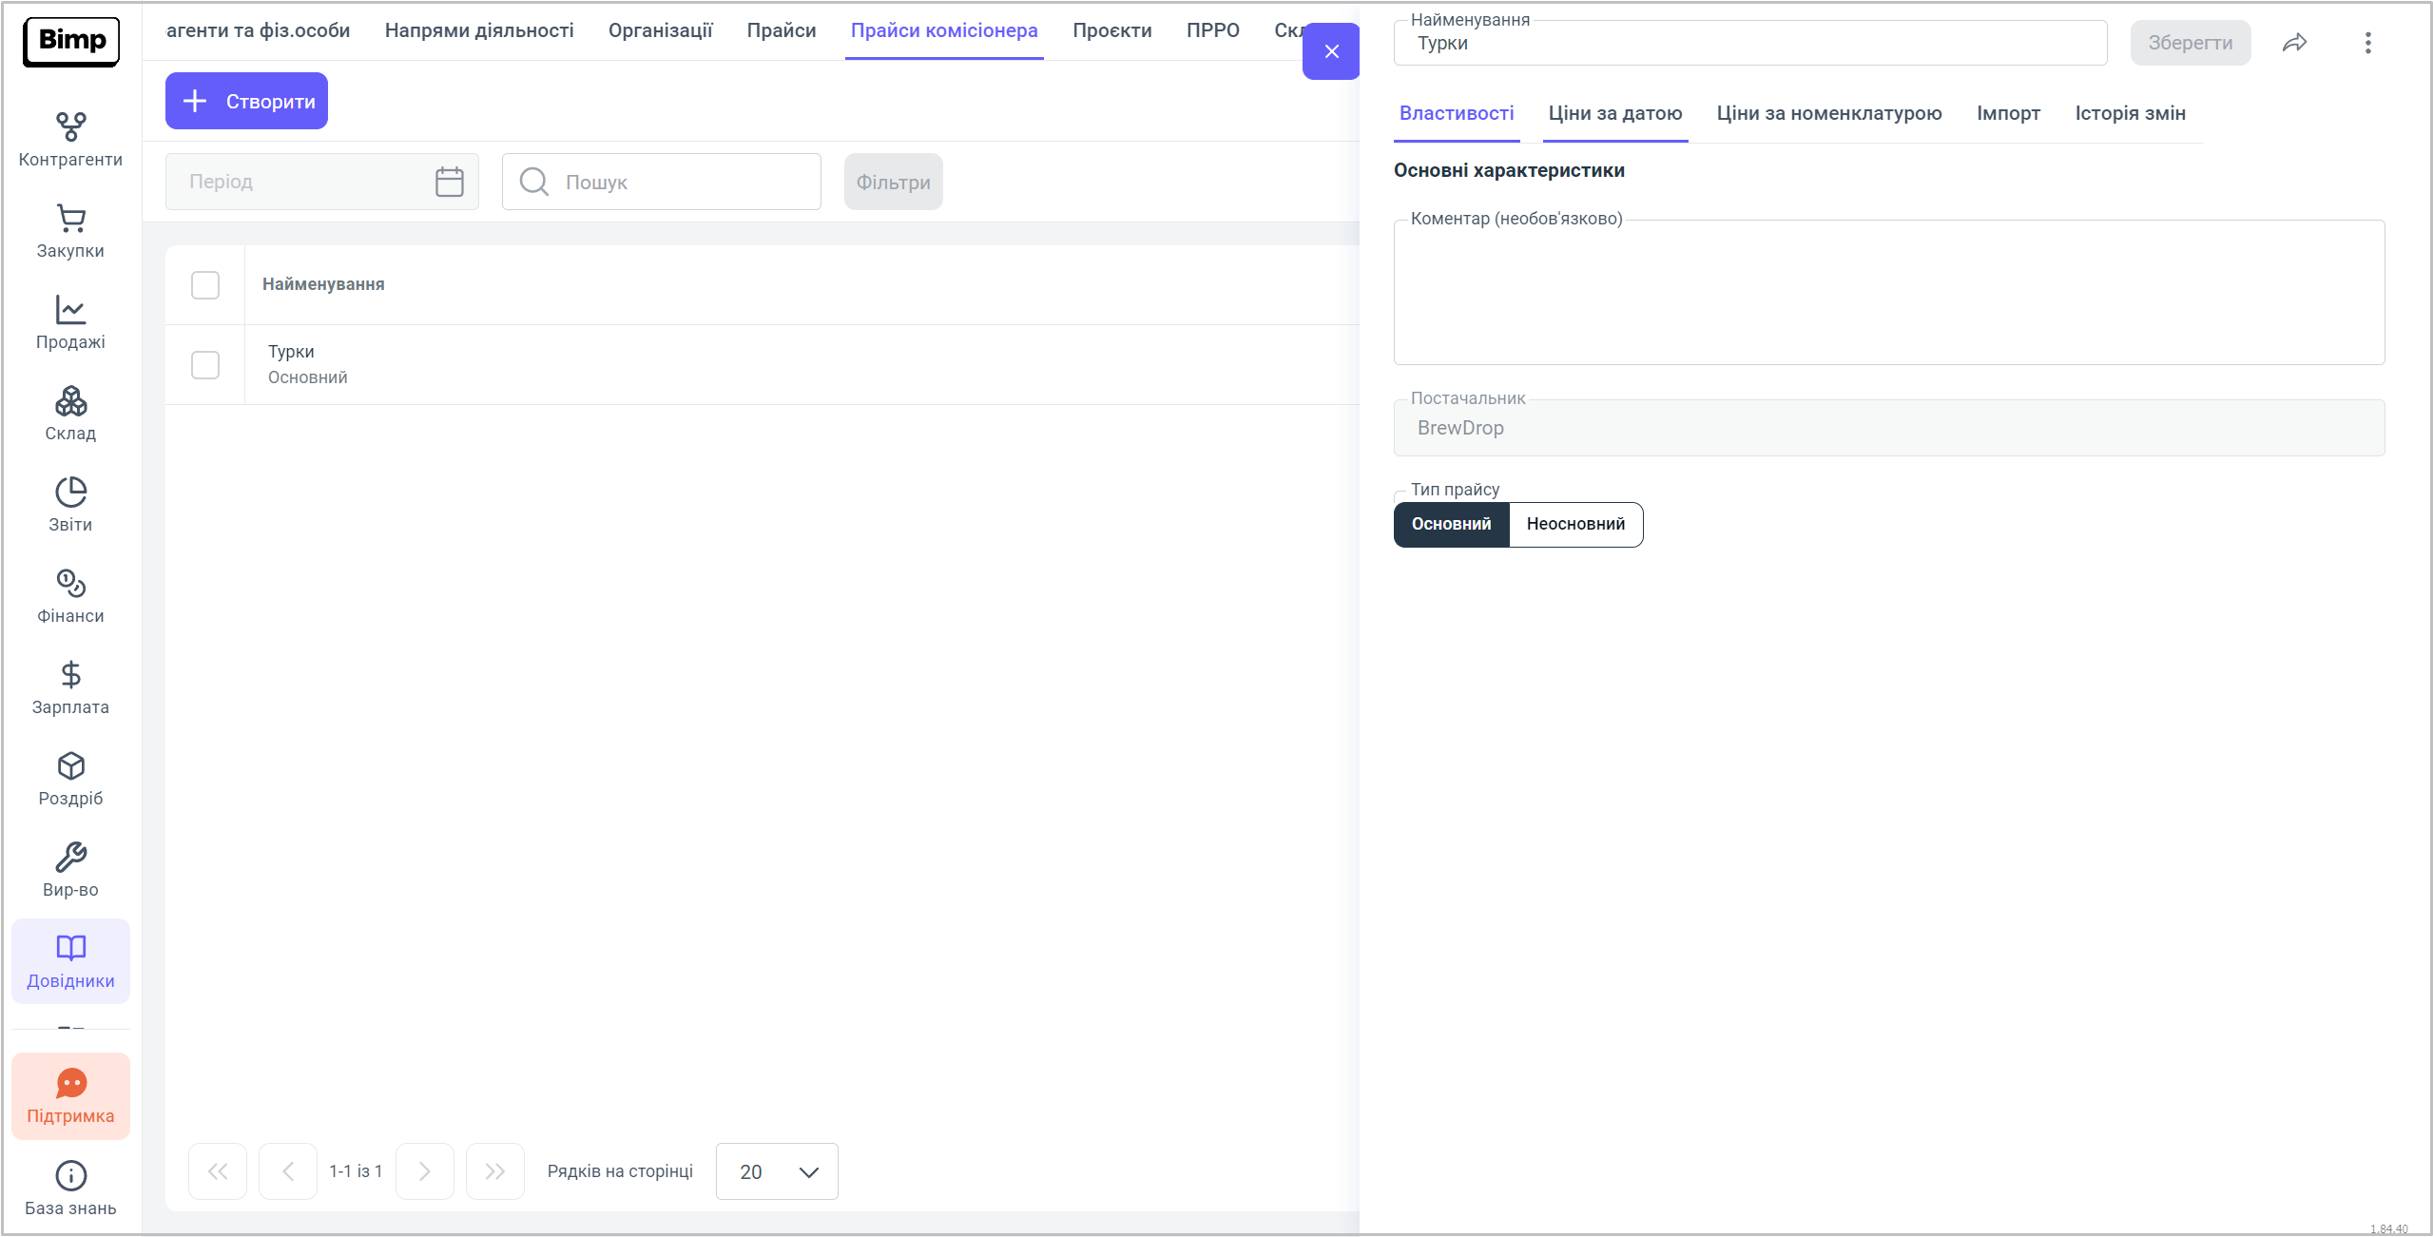Switch price type to Неосновний
The width and height of the screenshot is (2433, 1237).
(1575, 525)
